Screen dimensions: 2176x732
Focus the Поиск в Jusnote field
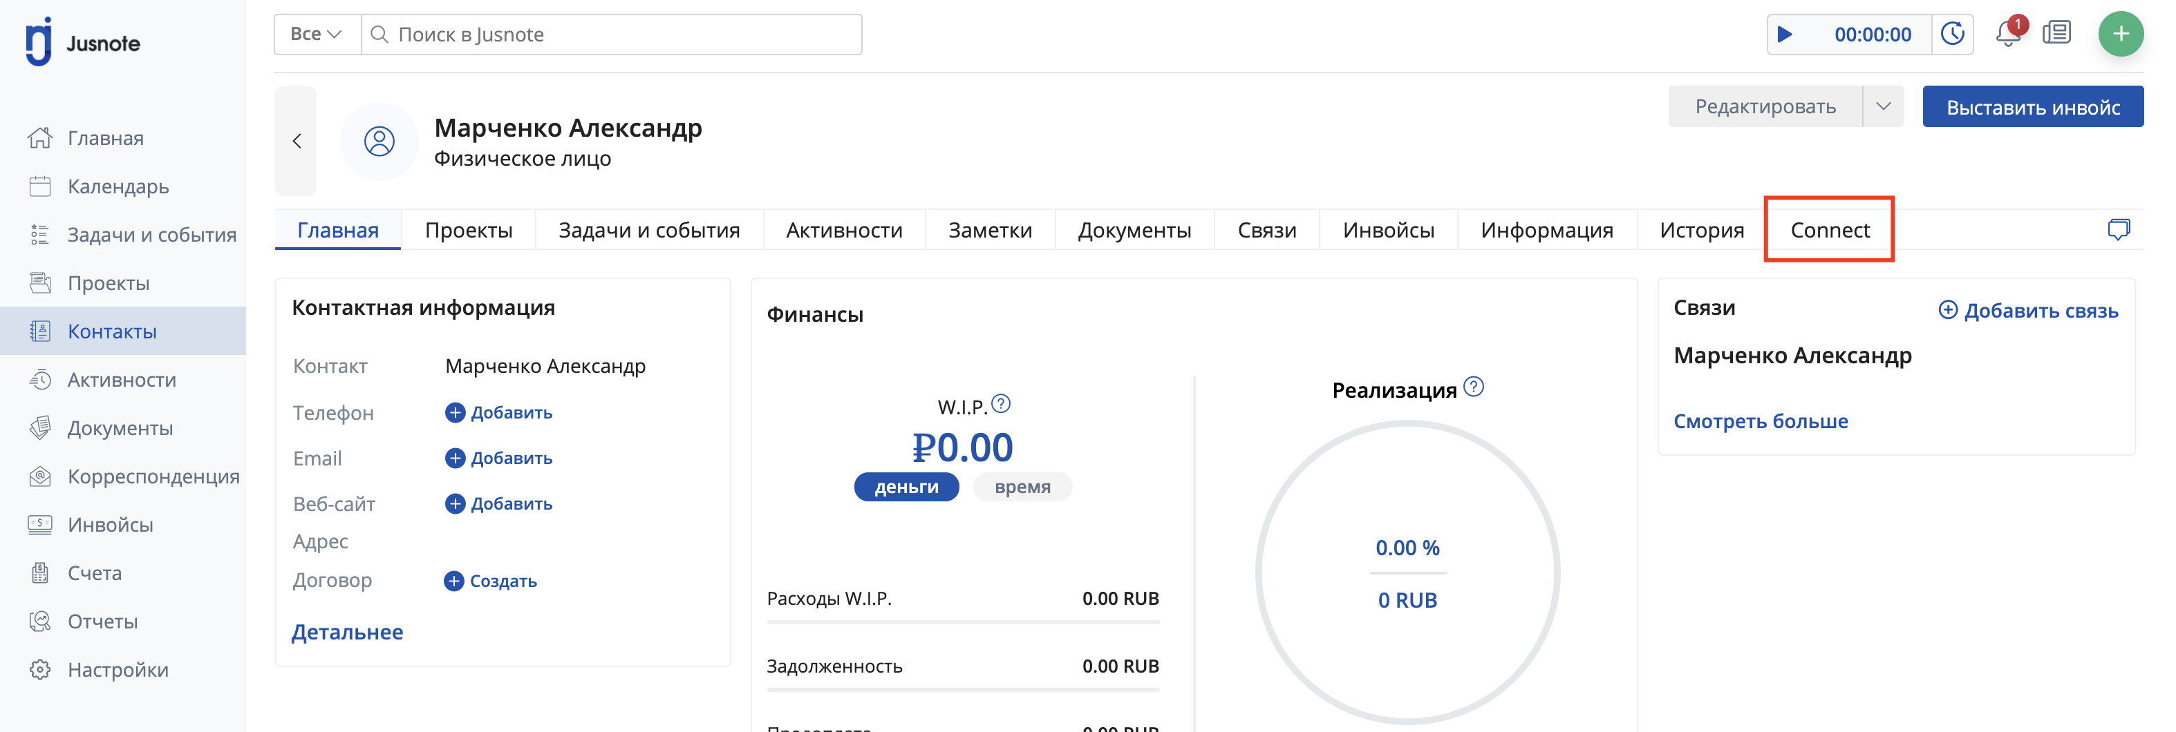point(611,35)
